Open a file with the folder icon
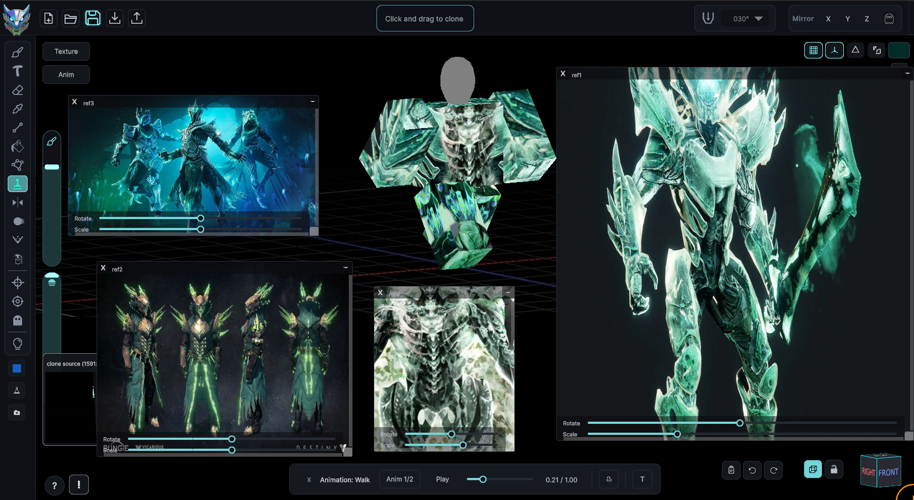The width and height of the screenshot is (914, 500). (71, 18)
